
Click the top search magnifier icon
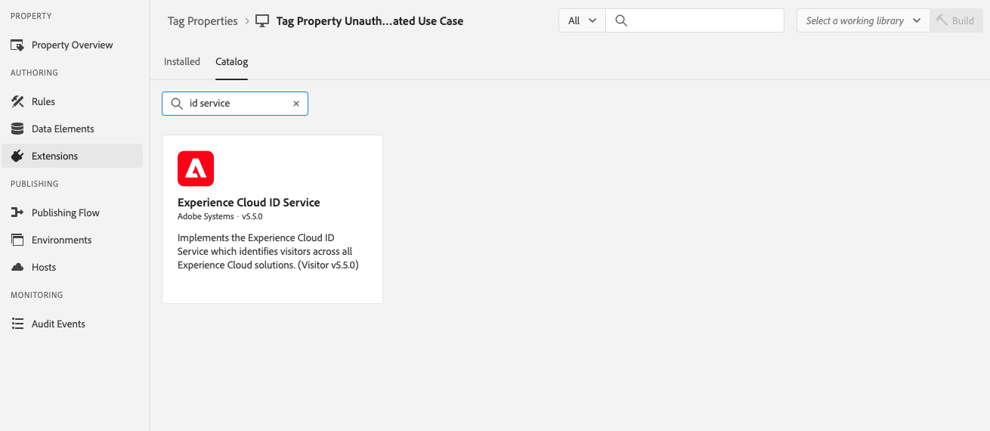pyautogui.click(x=621, y=21)
